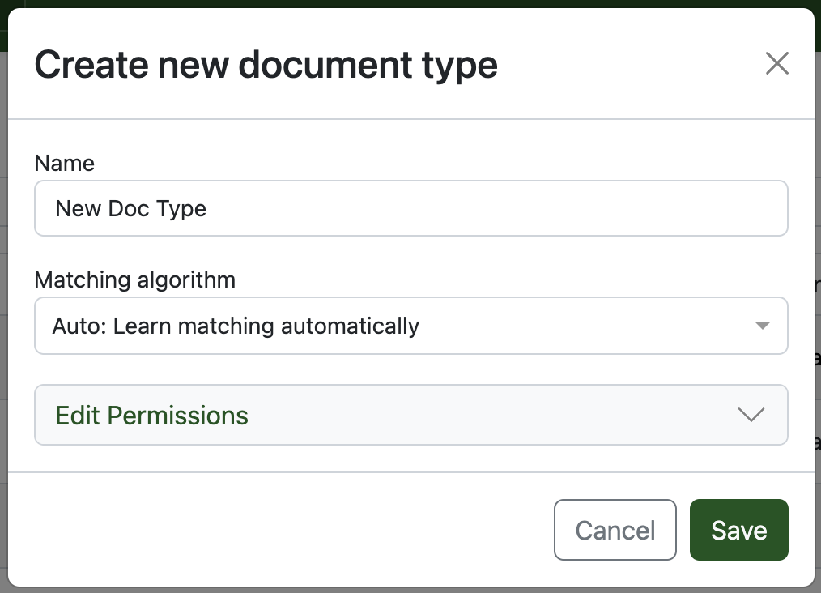Screen dimensions: 821x593
Task: Click the word "Auto:" in the algorithm selector
Action: [79, 326]
